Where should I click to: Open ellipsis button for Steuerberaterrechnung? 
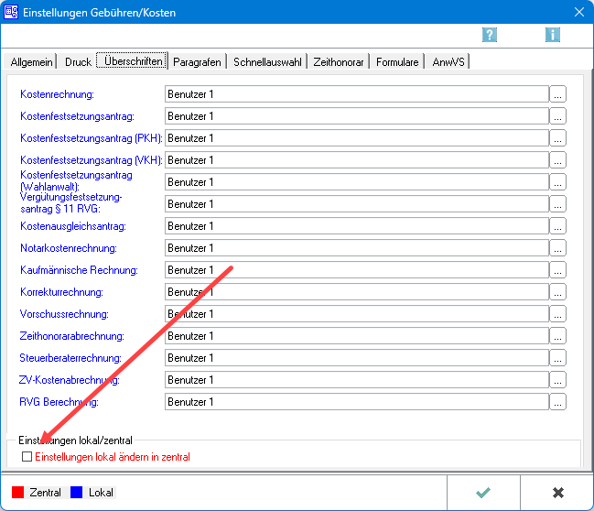[x=557, y=358]
